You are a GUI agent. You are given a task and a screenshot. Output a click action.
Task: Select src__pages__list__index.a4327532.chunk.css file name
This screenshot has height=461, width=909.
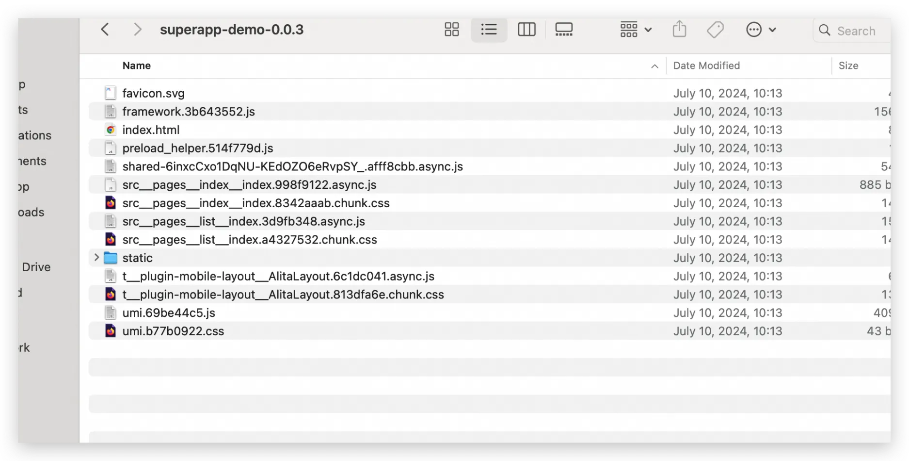tap(250, 240)
